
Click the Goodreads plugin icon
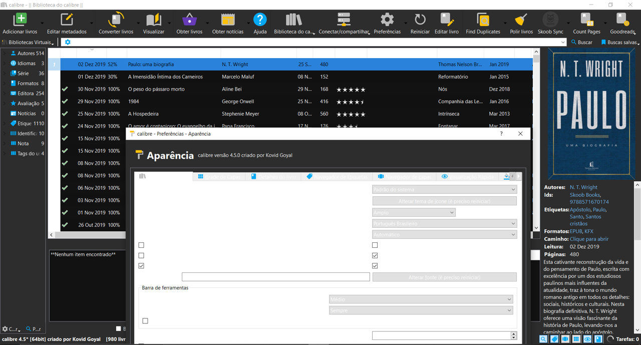(622, 20)
